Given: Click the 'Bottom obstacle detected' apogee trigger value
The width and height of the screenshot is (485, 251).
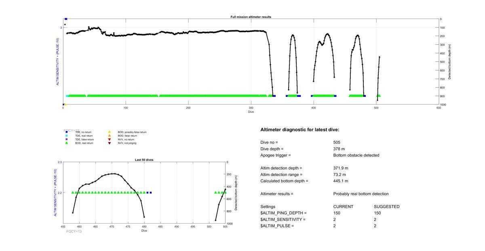Looking at the screenshot, I should coord(356,155).
